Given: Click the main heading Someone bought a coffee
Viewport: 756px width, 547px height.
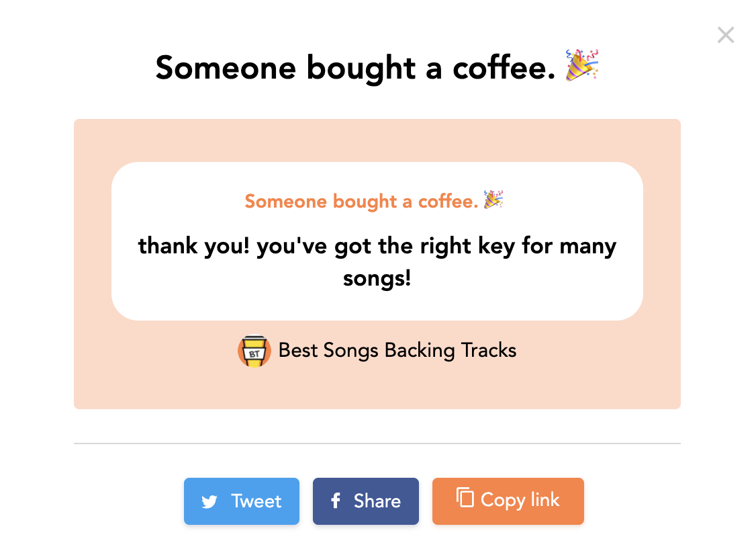Looking at the screenshot, I should click(x=355, y=67).
